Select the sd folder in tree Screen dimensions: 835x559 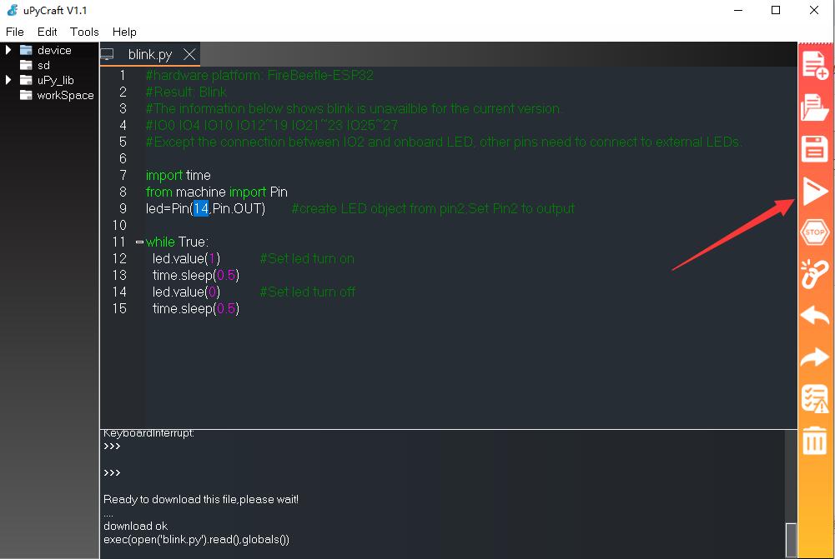click(43, 66)
